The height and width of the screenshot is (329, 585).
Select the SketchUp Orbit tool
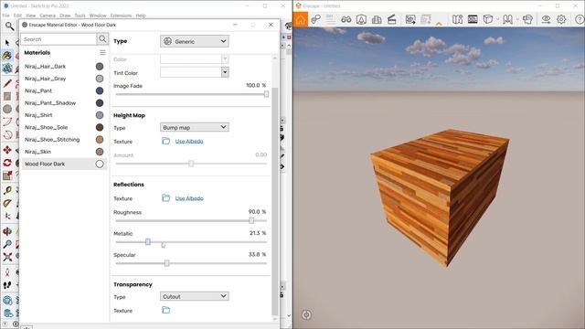7,231
